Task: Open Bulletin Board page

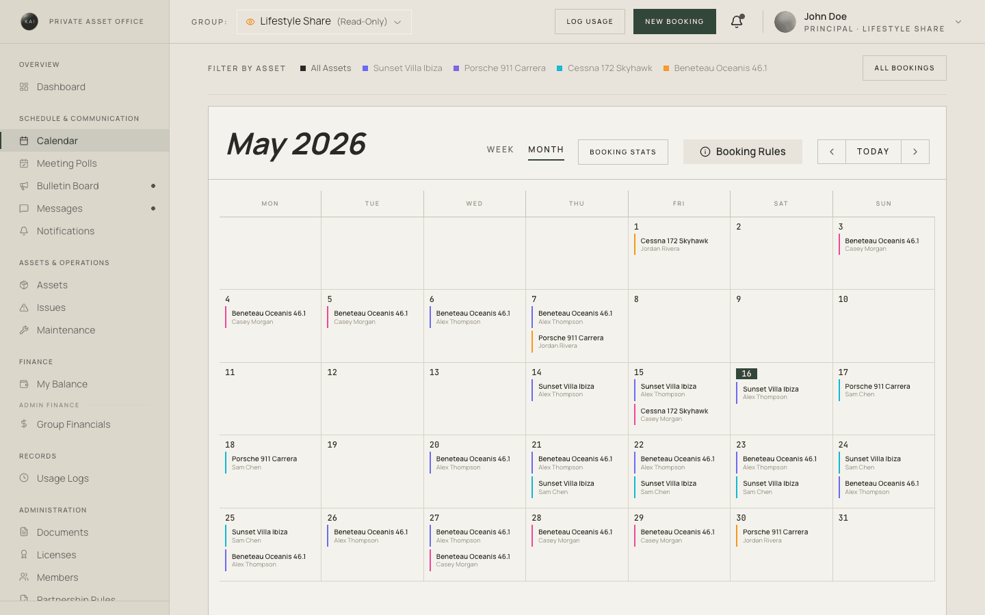Action: (85, 186)
